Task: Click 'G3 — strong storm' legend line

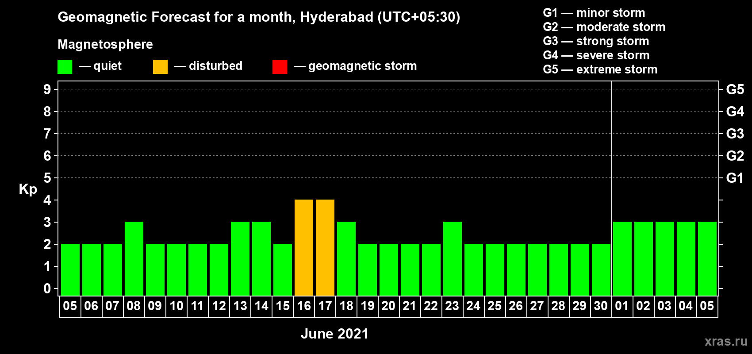Action: pos(596,41)
